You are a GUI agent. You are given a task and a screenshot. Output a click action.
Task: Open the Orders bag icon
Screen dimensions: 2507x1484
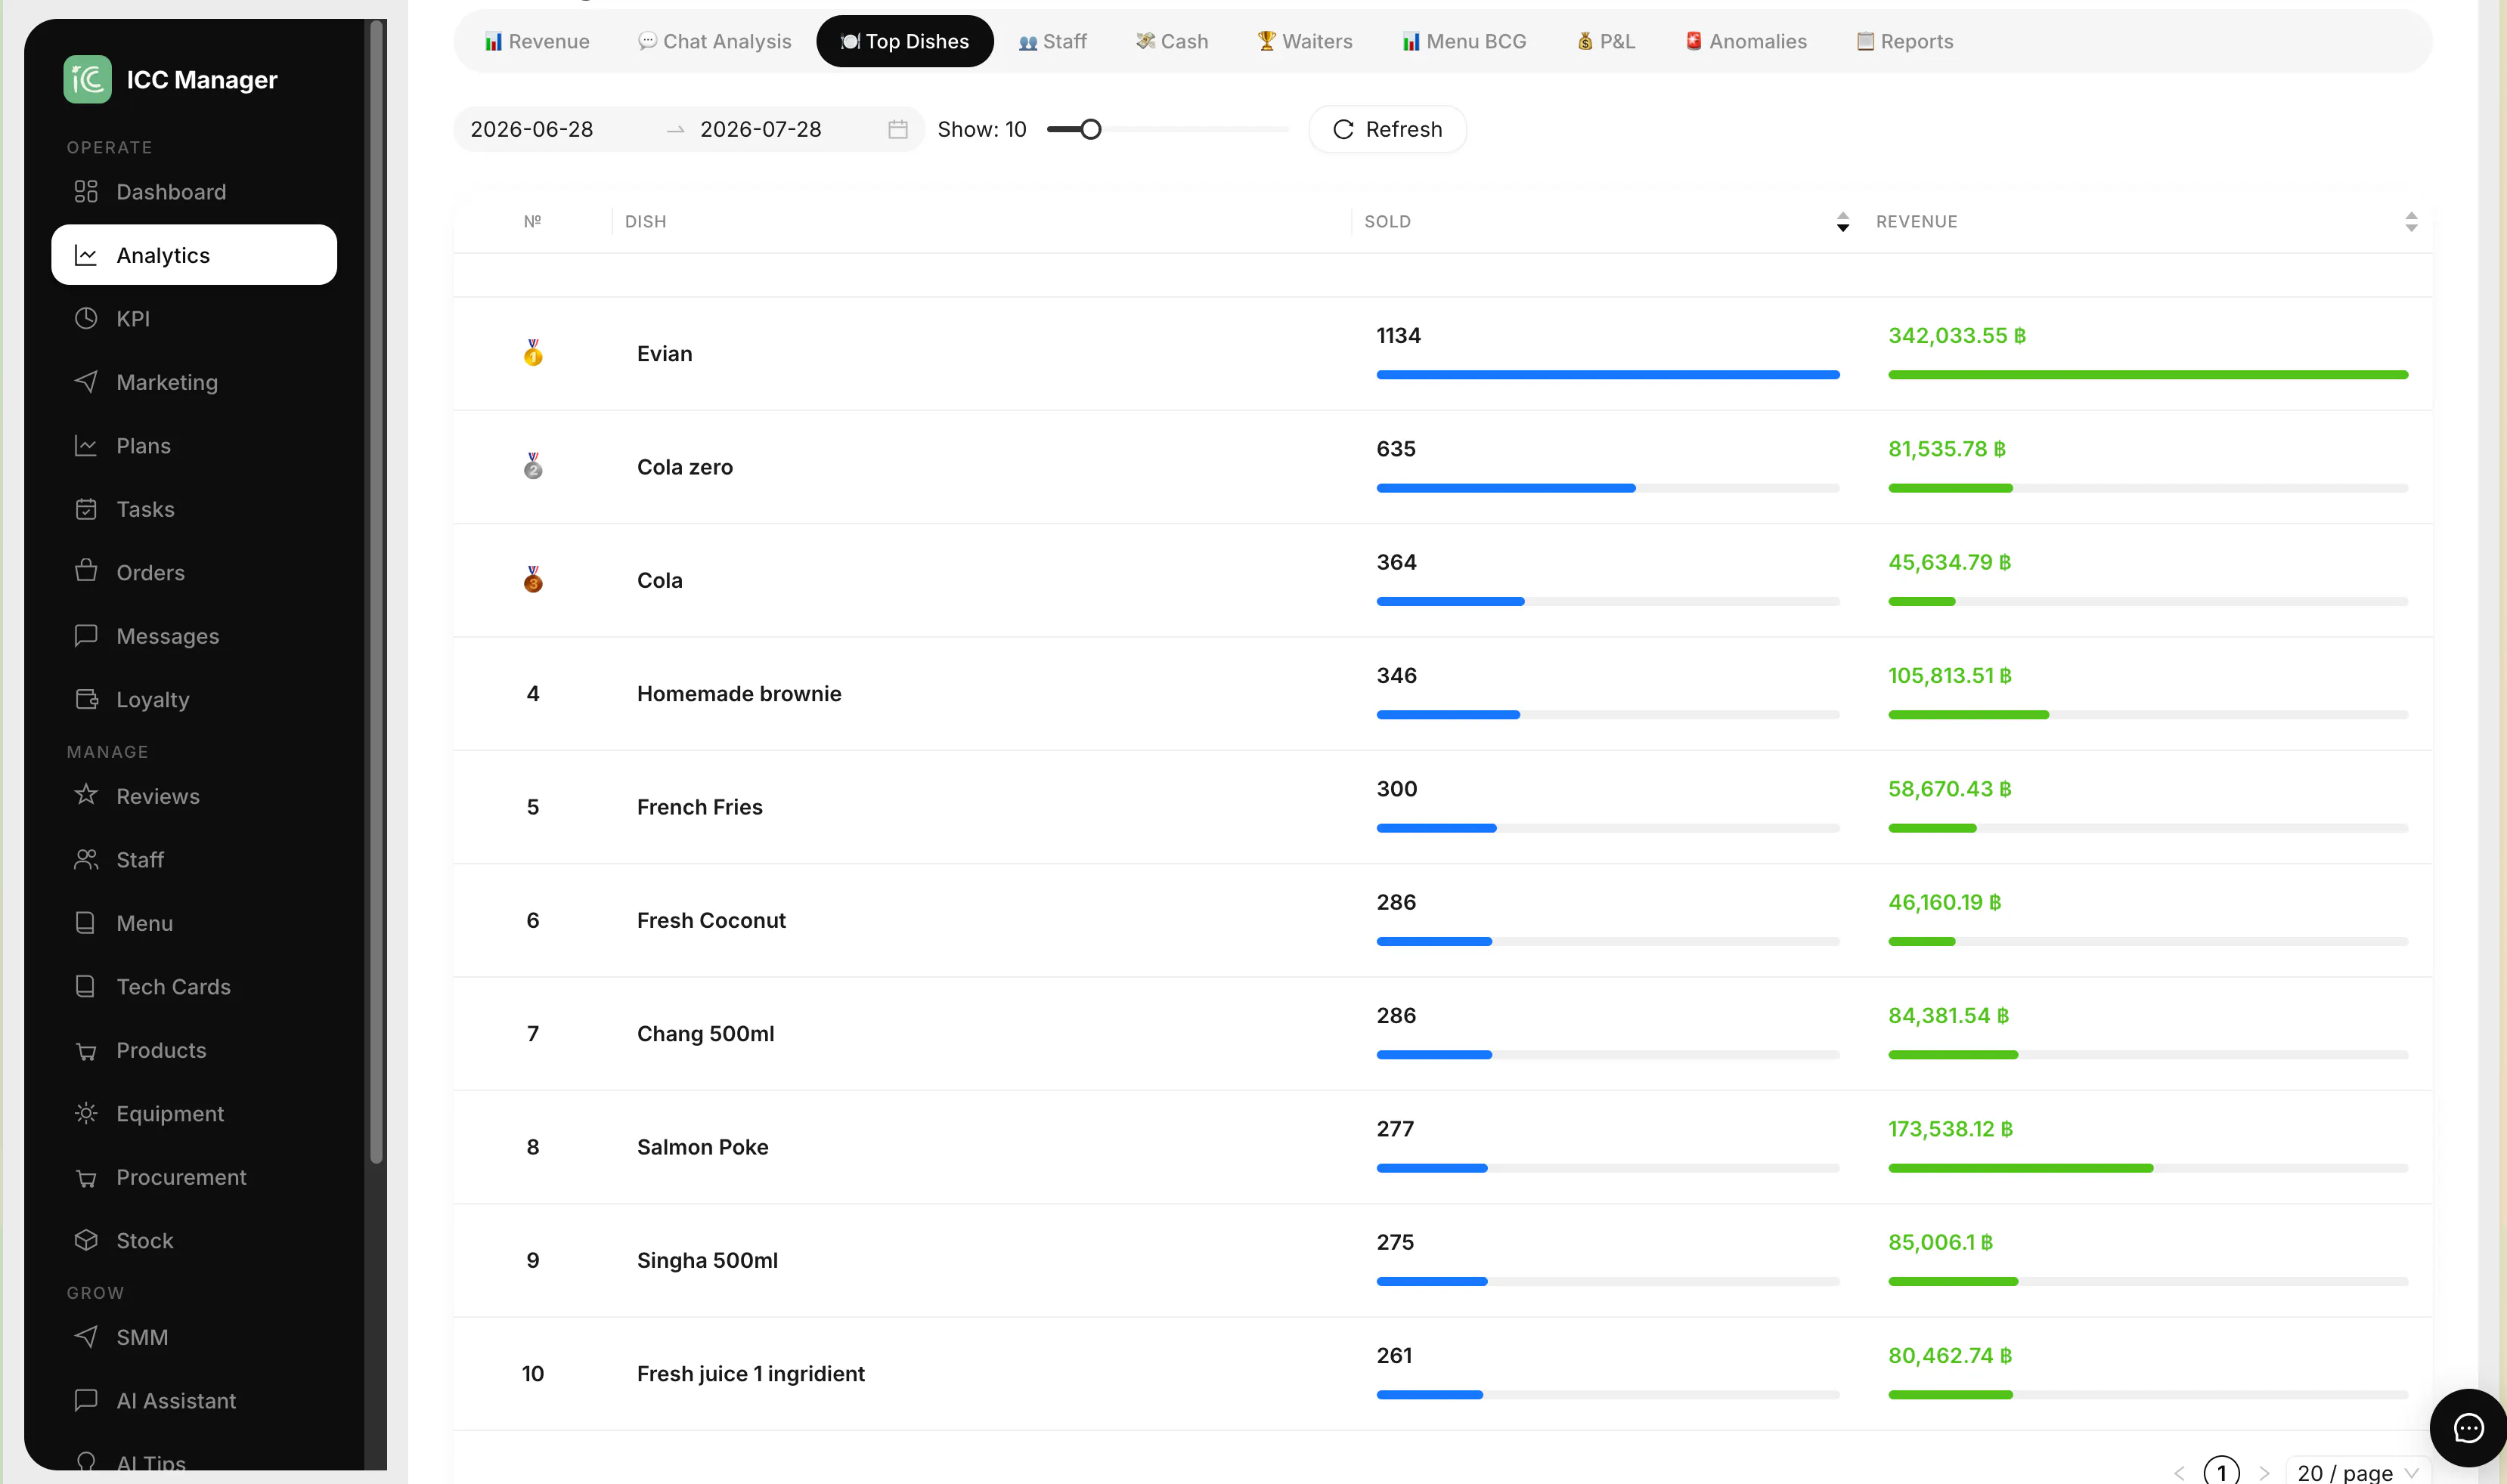(x=86, y=571)
